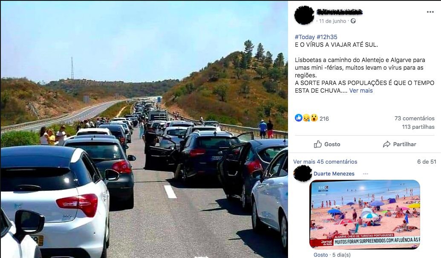The image size is (441, 258).
Task: Expand Ver mais 45 comentários
Action: 325,162
